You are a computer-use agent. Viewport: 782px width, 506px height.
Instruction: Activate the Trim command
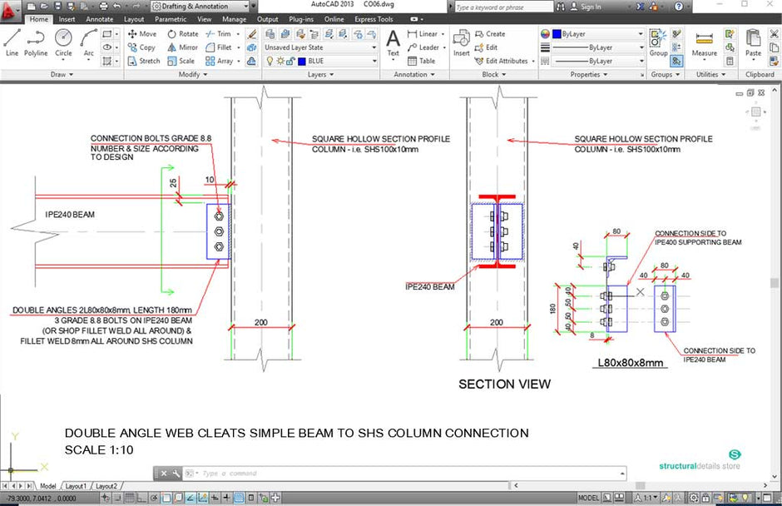tap(220, 33)
